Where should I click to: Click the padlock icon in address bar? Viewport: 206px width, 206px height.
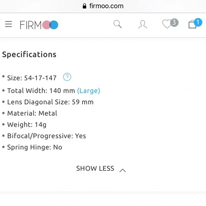84,6
